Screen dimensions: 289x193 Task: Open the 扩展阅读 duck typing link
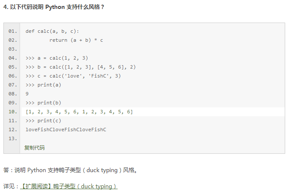coord(69,186)
